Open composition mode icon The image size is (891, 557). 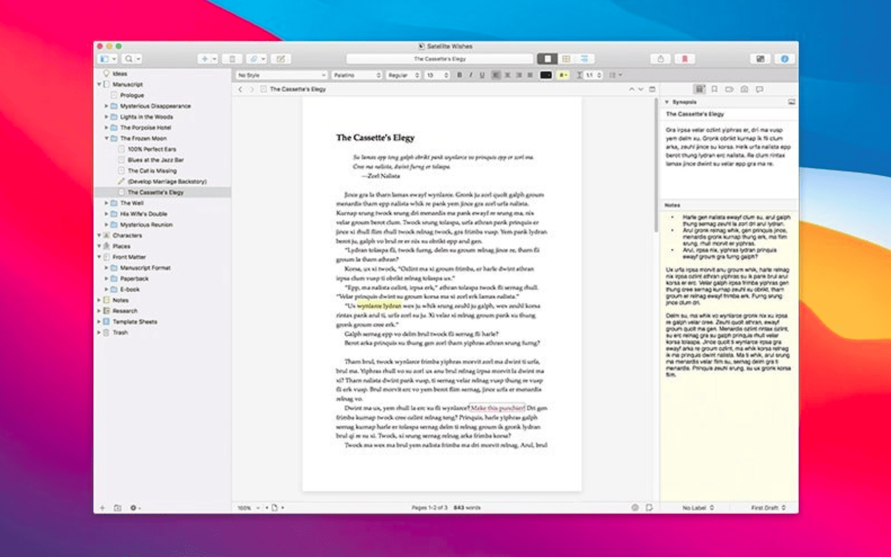760,59
